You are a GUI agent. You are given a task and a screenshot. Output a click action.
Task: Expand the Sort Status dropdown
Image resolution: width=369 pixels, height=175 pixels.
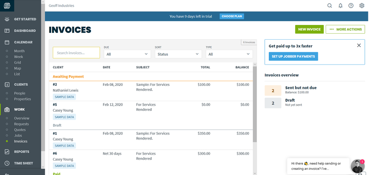[x=179, y=54]
